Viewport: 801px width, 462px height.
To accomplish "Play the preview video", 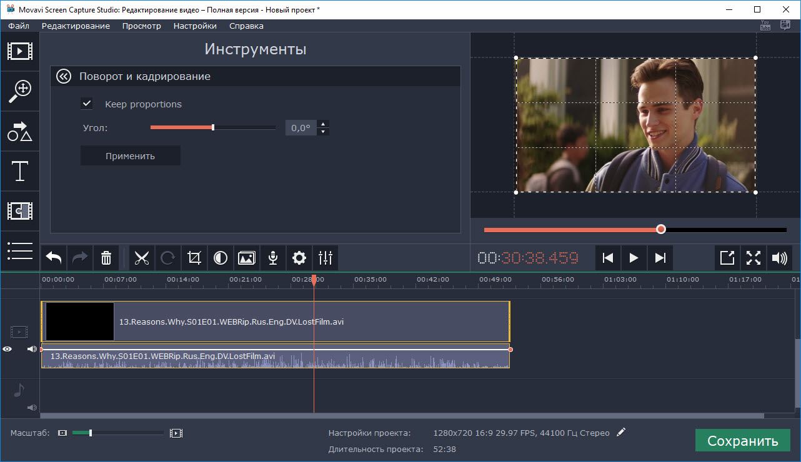I will click(x=634, y=258).
